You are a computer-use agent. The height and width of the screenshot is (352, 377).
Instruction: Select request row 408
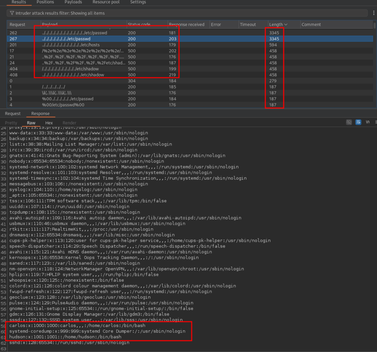click(x=190, y=75)
